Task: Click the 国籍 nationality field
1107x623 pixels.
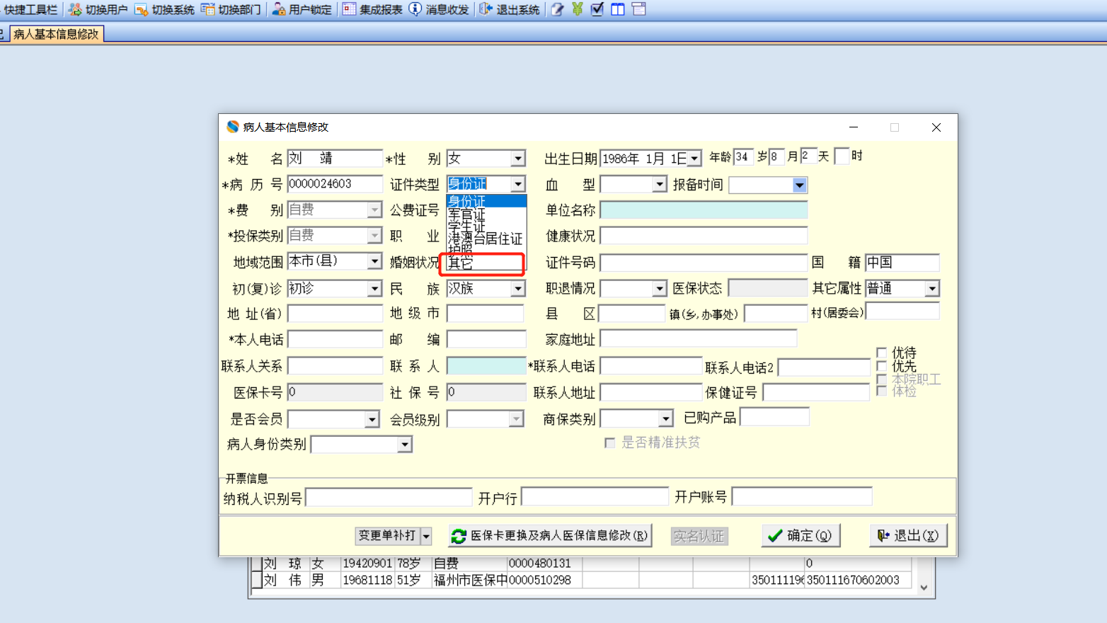Action: tap(902, 263)
